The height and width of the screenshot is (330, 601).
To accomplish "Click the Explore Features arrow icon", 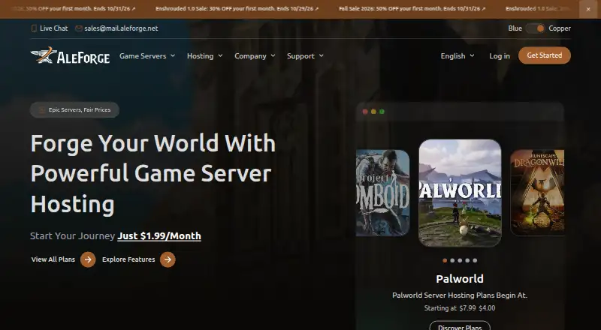I will pos(168,259).
